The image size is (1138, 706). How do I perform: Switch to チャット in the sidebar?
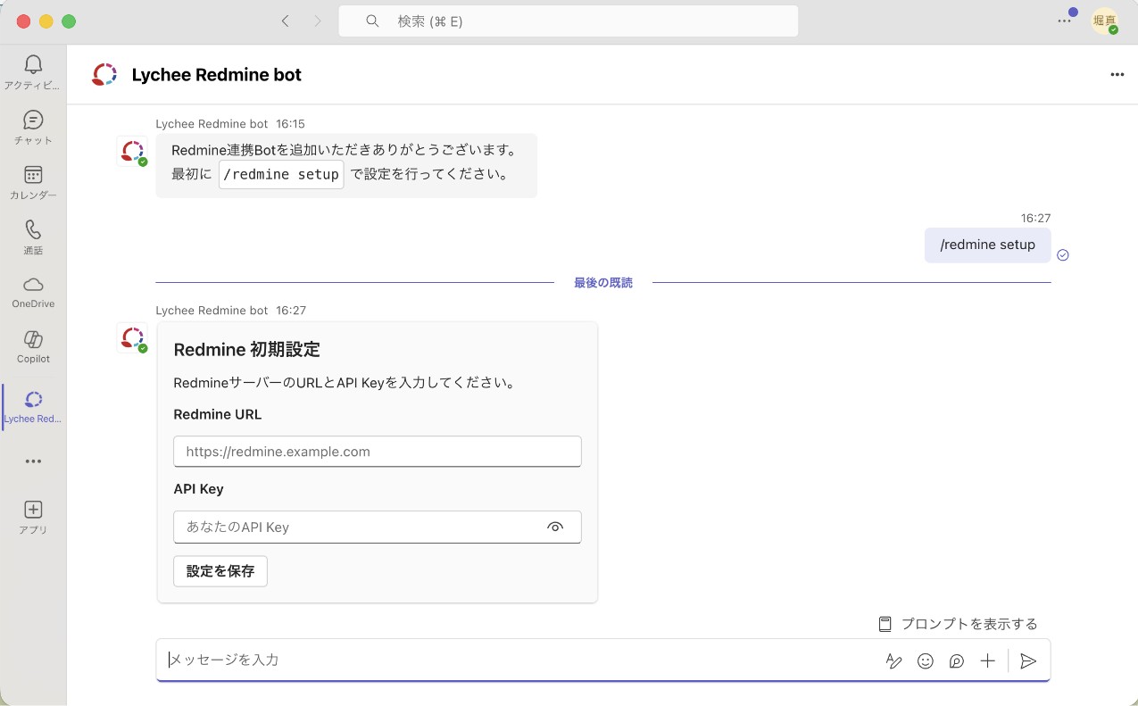(33, 127)
